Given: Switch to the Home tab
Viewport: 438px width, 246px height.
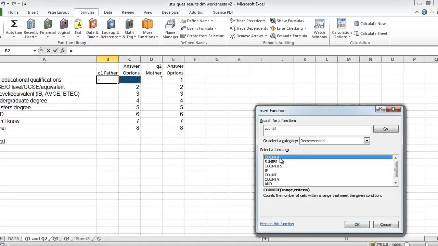Looking at the screenshot, I should point(13,12).
